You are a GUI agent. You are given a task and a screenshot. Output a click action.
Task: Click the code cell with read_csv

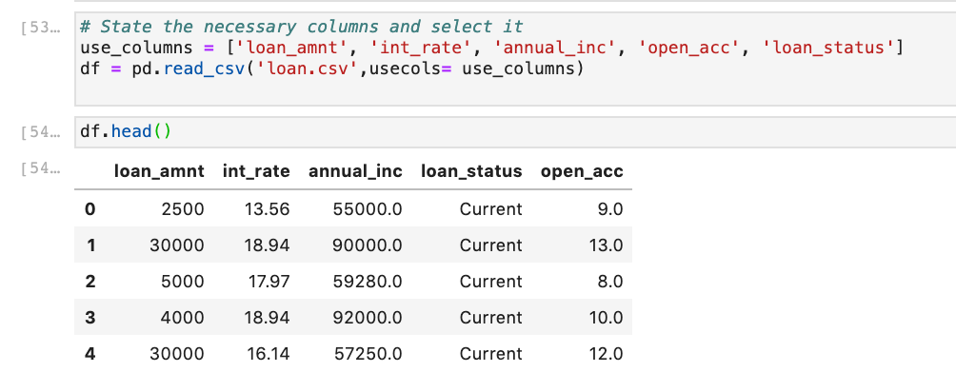[x=515, y=59]
